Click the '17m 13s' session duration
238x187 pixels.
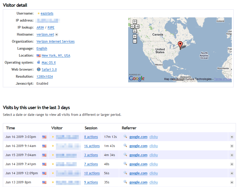tap(110, 137)
